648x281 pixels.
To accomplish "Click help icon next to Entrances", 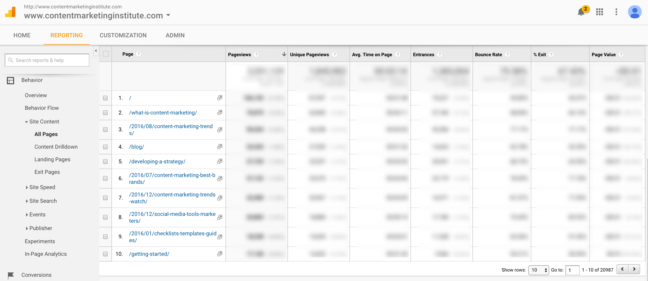I will click(x=440, y=54).
